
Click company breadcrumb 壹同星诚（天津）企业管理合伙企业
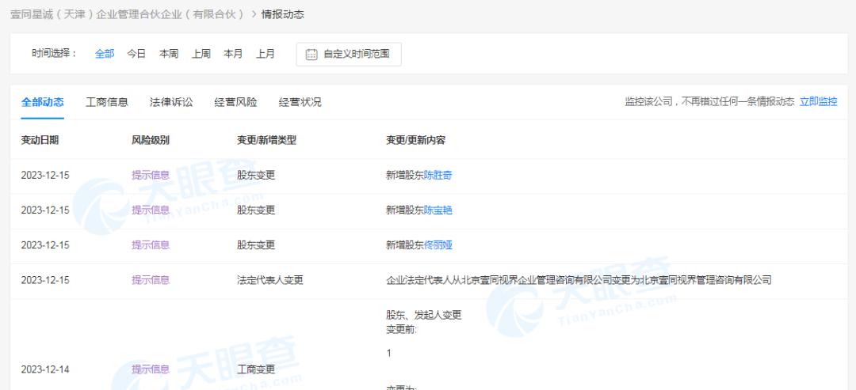(128, 15)
